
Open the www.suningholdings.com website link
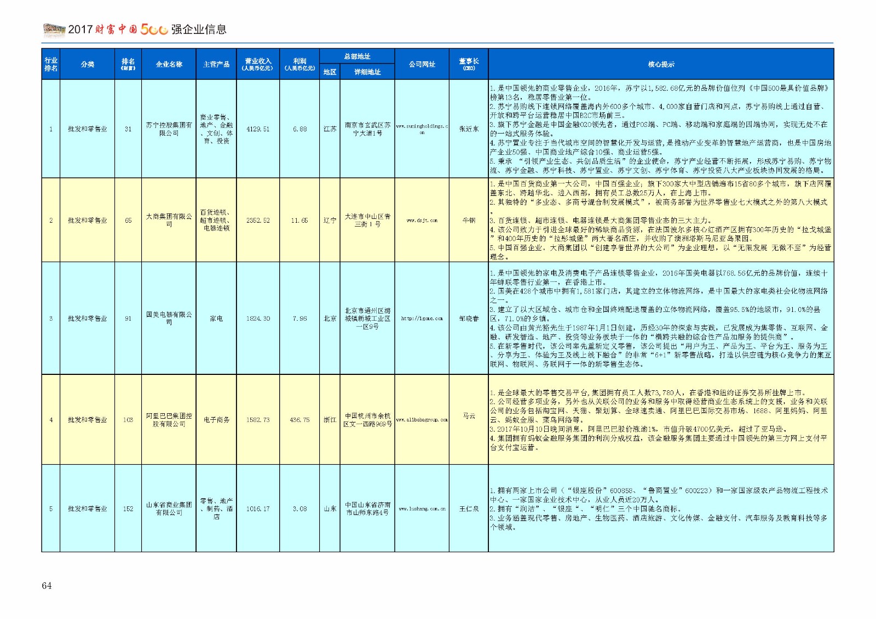point(422,129)
